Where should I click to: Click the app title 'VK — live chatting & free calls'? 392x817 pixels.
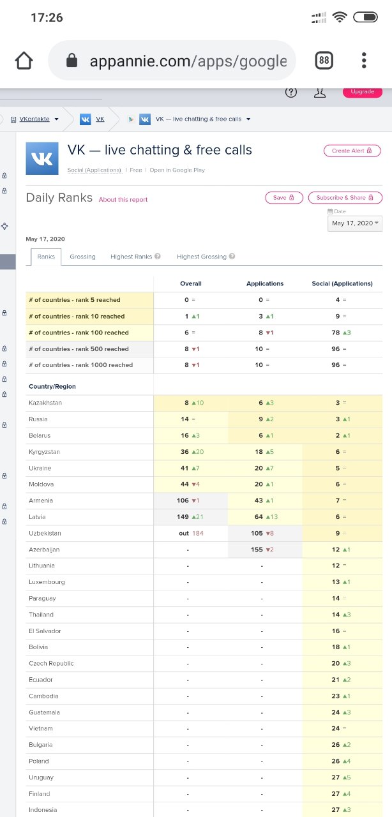point(160,151)
